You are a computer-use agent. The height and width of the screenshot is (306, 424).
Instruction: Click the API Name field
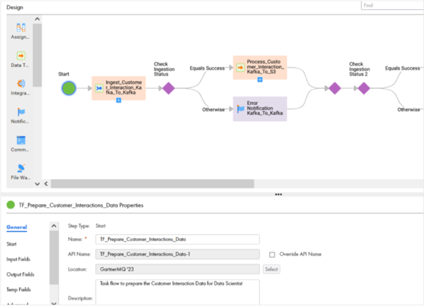click(177, 255)
